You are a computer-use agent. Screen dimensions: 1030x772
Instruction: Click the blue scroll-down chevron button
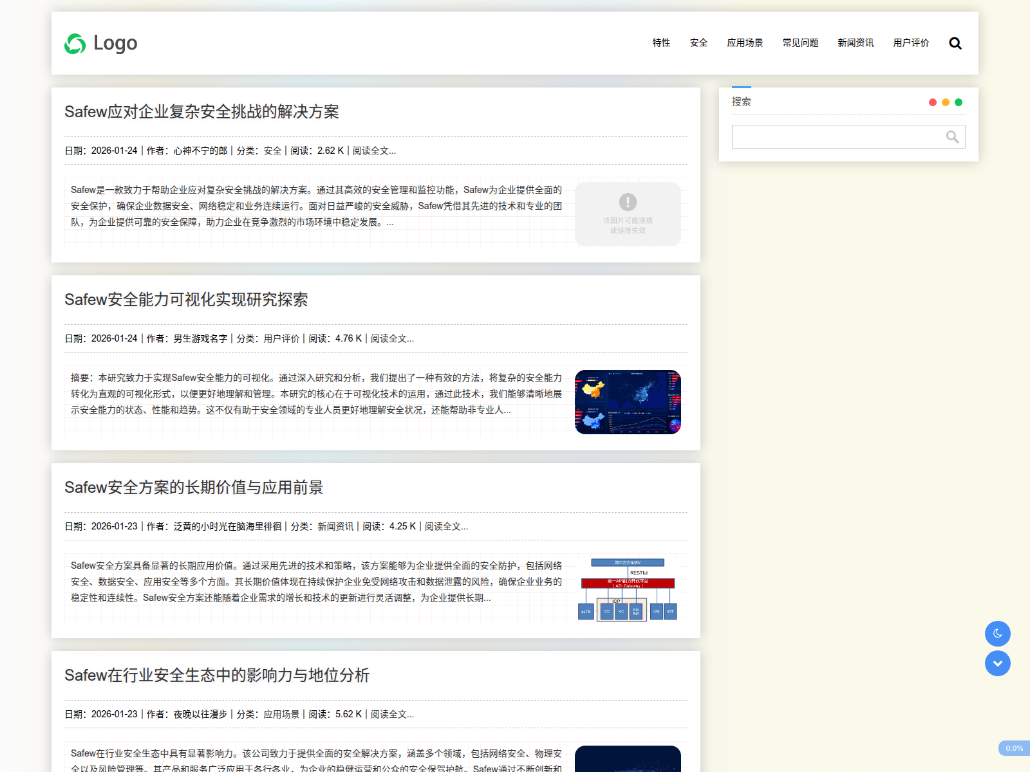(x=998, y=663)
